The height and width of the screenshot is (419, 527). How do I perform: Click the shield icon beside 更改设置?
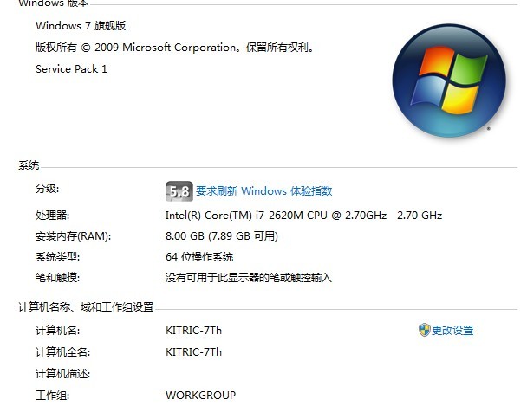(x=424, y=330)
